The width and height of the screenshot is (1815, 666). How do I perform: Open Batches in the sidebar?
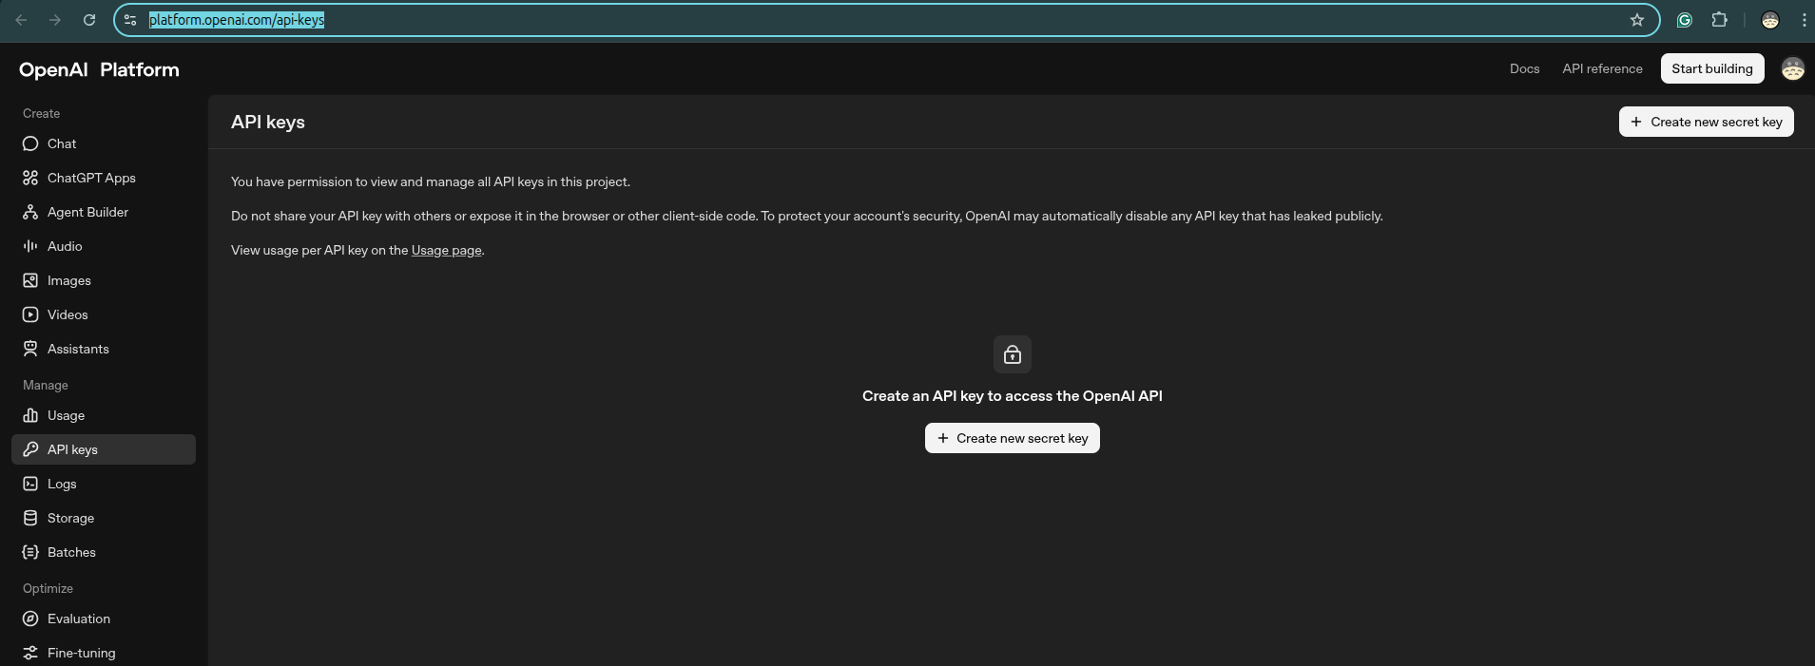tap(104, 552)
